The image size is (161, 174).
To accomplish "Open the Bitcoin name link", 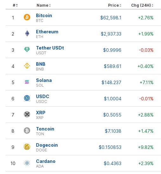I will coord(44,16).
